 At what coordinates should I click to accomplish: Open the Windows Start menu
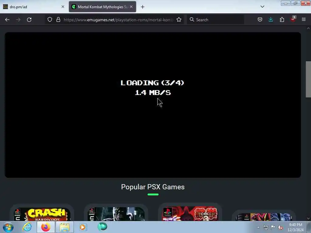[8, 227]
